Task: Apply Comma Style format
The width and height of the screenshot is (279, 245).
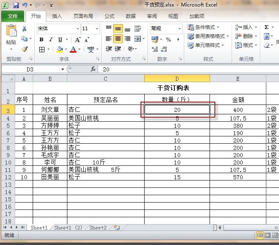Action: (x=178, y=40)
